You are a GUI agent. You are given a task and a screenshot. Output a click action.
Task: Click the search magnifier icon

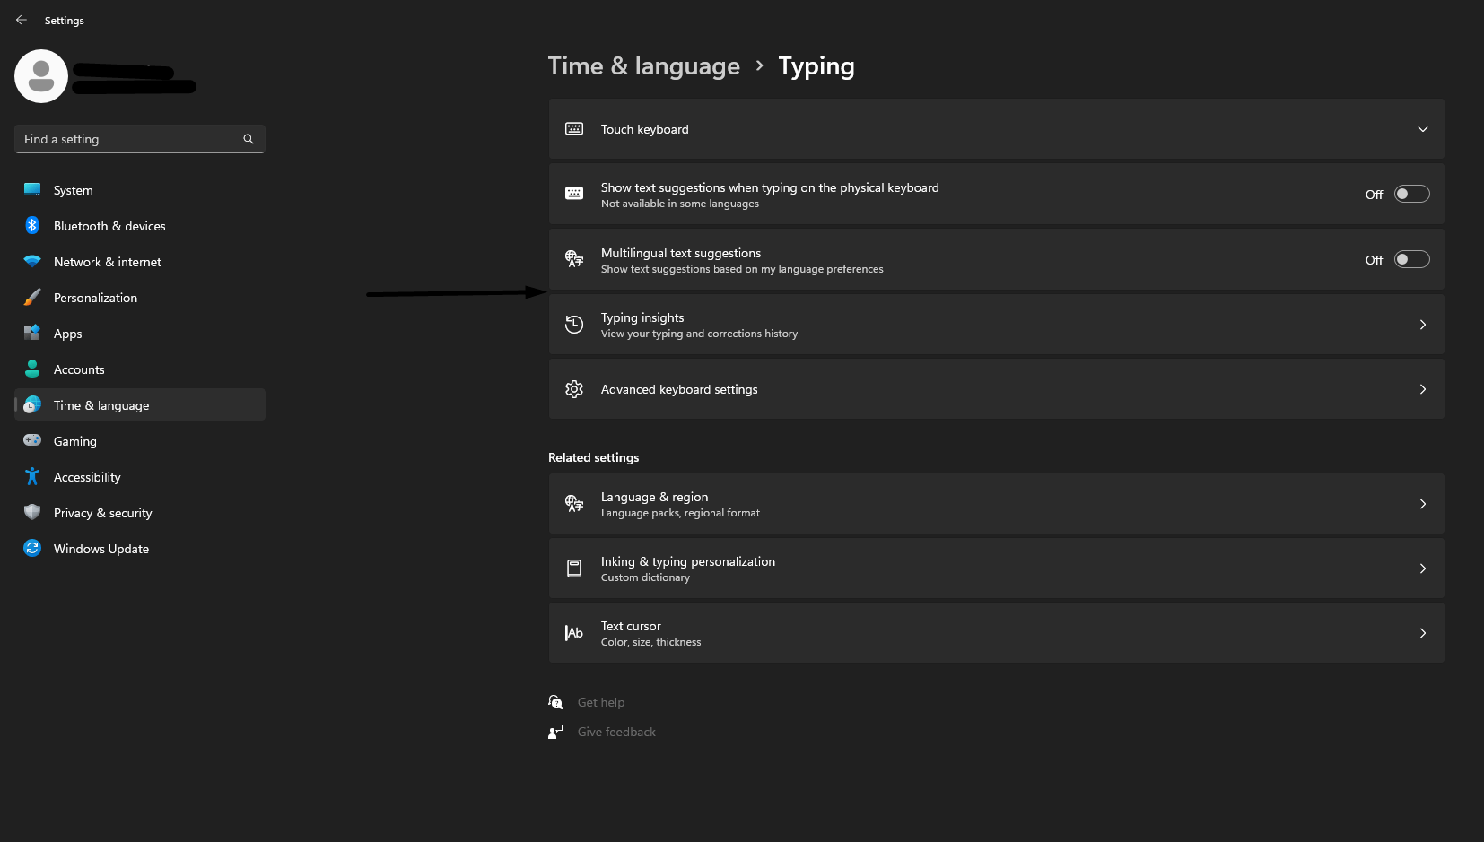click(249, 139)
